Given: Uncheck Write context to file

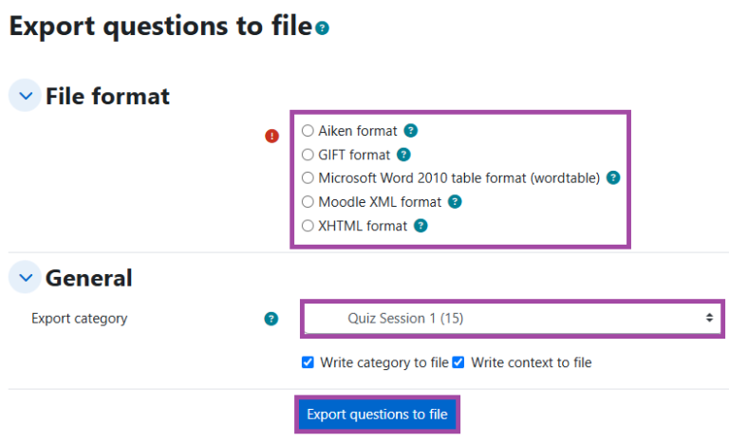Looking at the screenshot, I should pos(458,362).
